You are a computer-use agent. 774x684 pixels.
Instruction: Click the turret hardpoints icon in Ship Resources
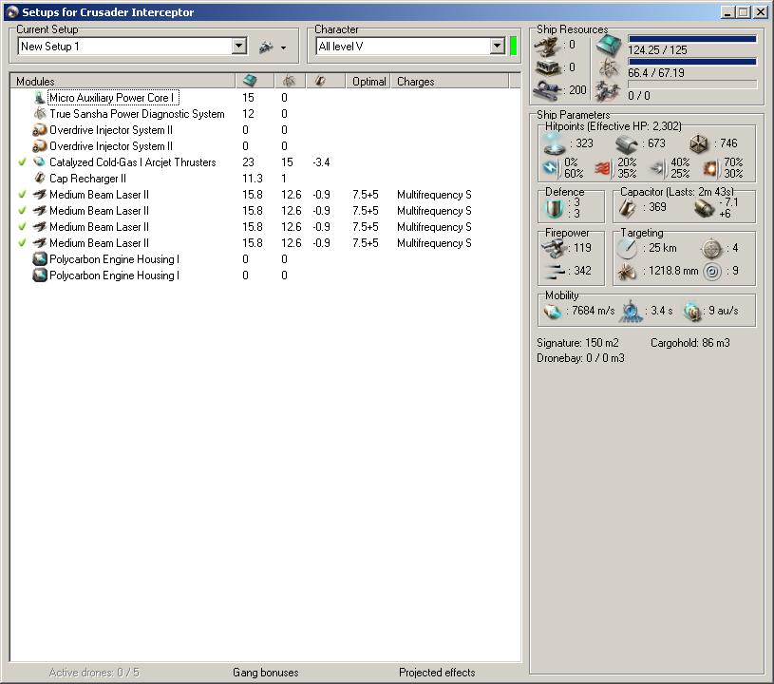547,47
